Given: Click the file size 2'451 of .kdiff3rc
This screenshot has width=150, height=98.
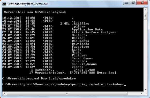Looking at the screenshot, I should pos(65,23).
